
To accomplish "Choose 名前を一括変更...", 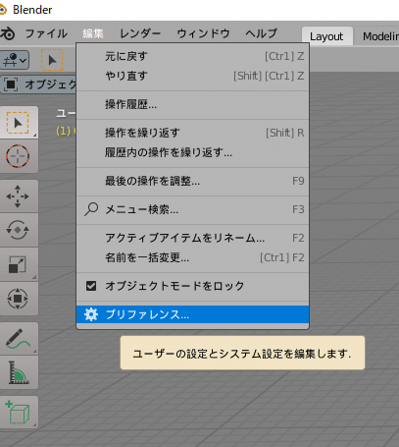I will point(192,257).
